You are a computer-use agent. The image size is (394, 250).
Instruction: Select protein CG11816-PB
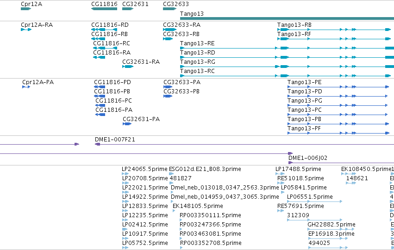point(112,91)
